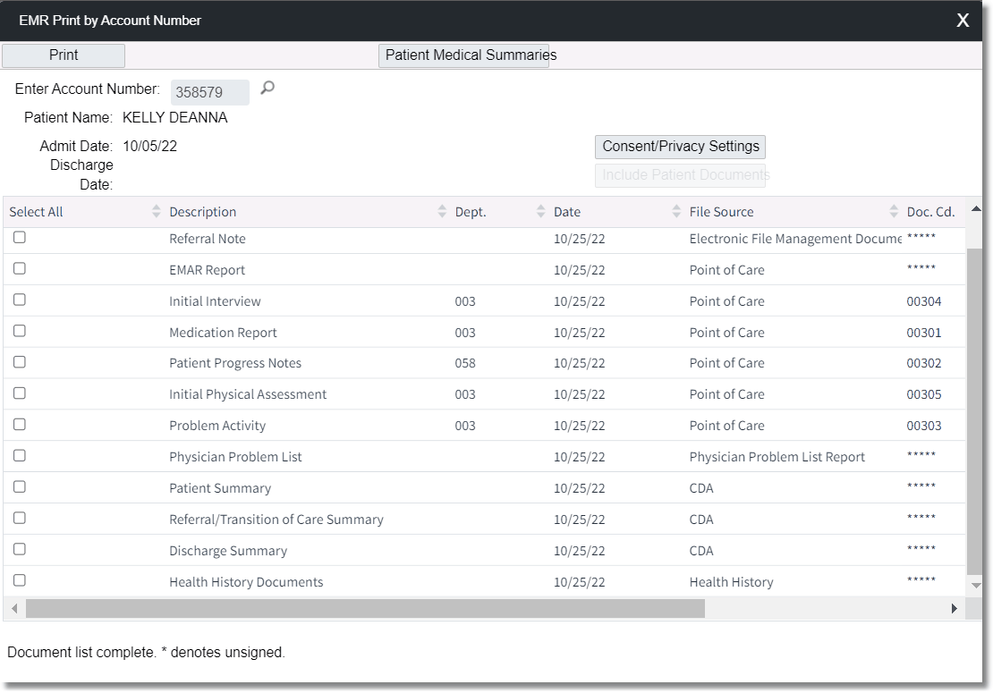Click the "Document list complete" status message
This screenshot has height=693, width=993.
[147, 653]
